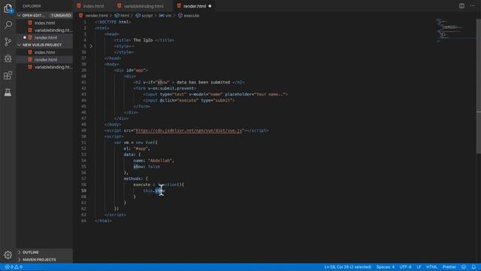Open the Source Control view icon

pyautogui.click(x=8, y=41)
